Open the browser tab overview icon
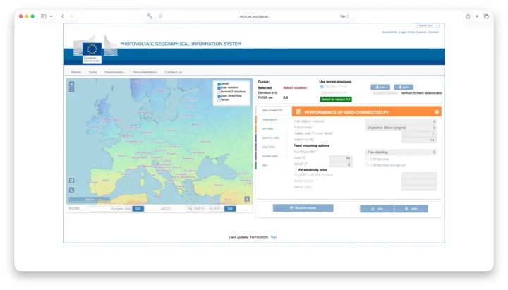508x290 pixels. pyautogui.click(x=486, y=16)
